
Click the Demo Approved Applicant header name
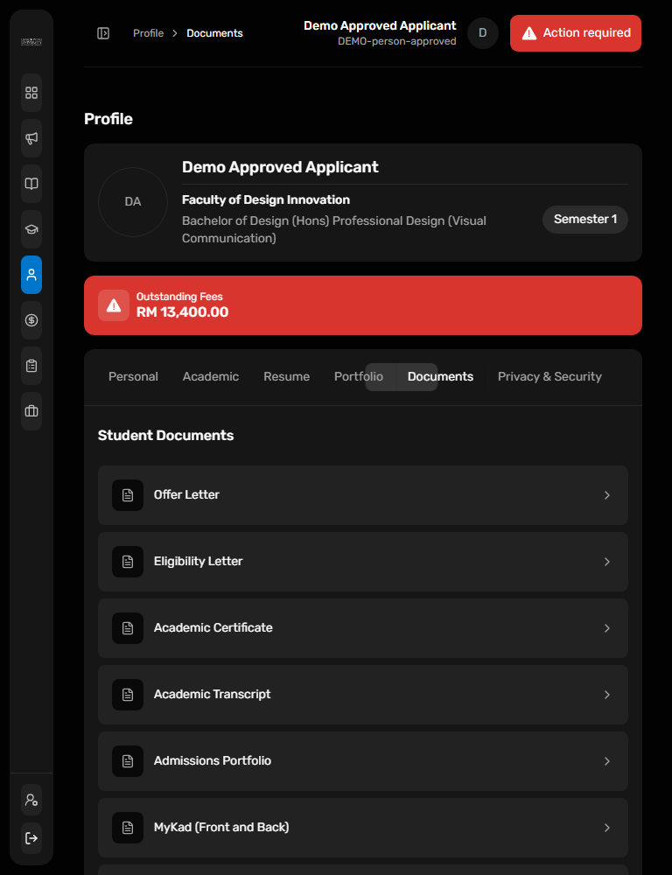[x=380, y=25]
